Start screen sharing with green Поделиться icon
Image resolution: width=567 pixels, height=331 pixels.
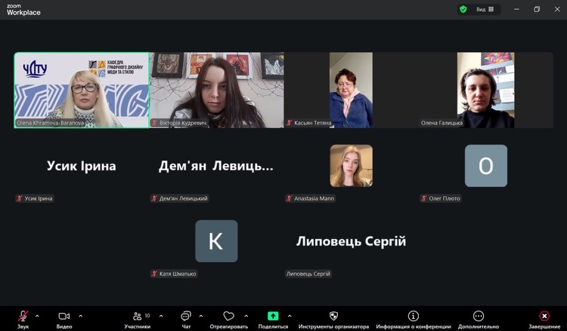(273, 316)
